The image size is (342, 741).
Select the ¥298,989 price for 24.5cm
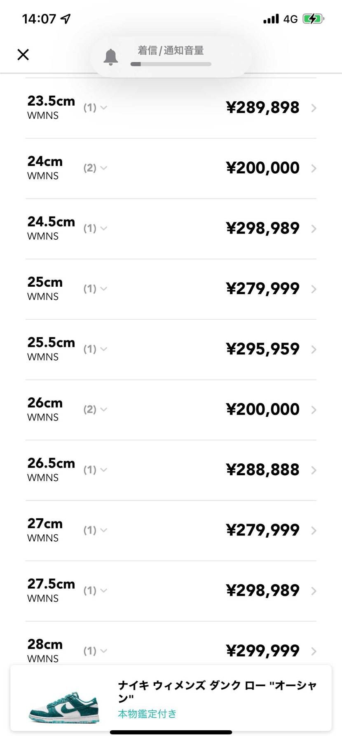click(x=262, y=228)
